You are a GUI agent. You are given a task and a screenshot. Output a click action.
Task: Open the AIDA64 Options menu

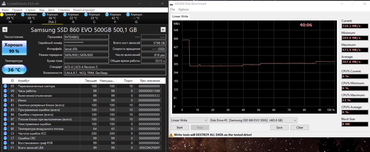pyautogui.click(x=184, y=9)
